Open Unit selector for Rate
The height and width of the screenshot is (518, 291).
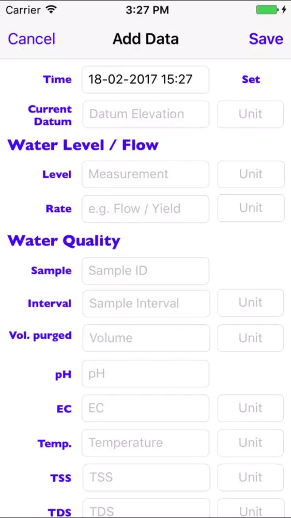[x=251, y=208]
